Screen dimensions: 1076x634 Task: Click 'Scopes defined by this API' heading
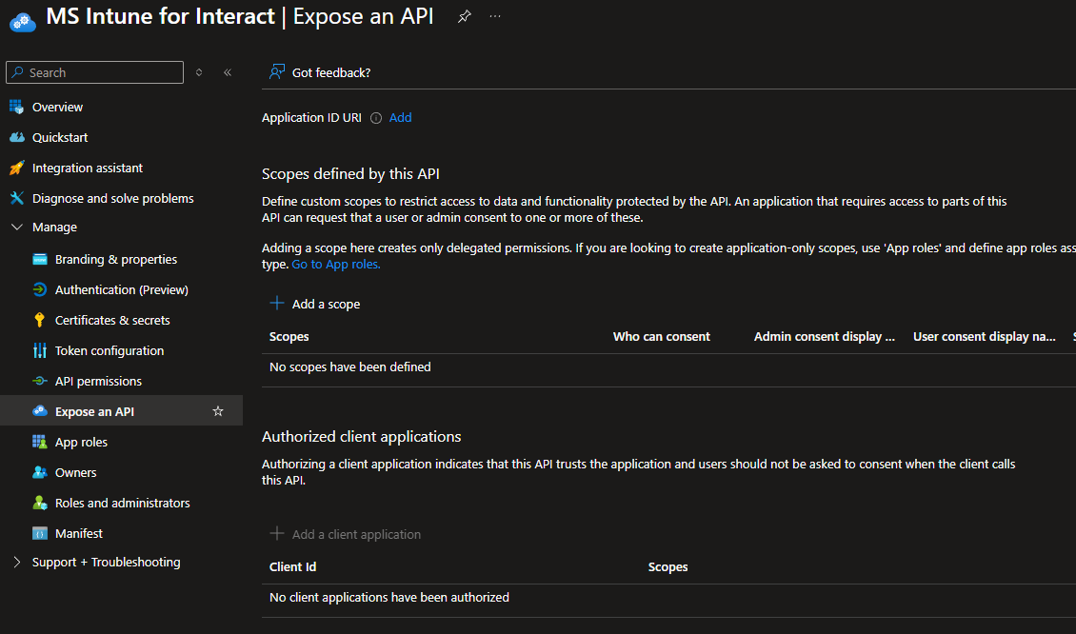tap(350, 174)
